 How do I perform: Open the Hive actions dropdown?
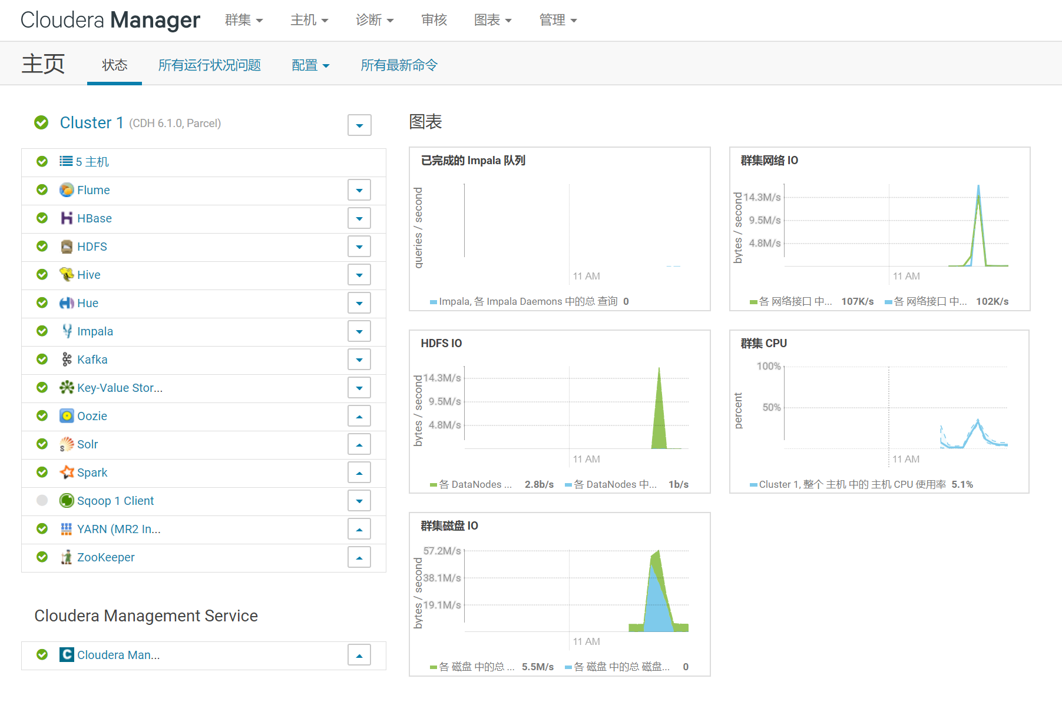(359, 275)
